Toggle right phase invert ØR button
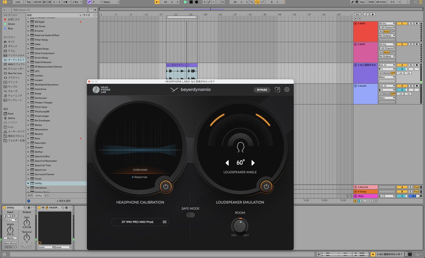The width and height of the screenshot is (425, 258). tap(14, 216)
